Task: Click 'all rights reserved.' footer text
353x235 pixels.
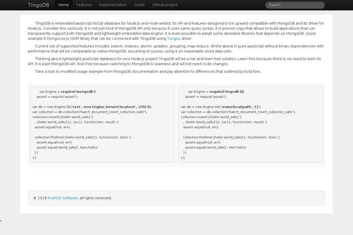Action: click(95, 198)
